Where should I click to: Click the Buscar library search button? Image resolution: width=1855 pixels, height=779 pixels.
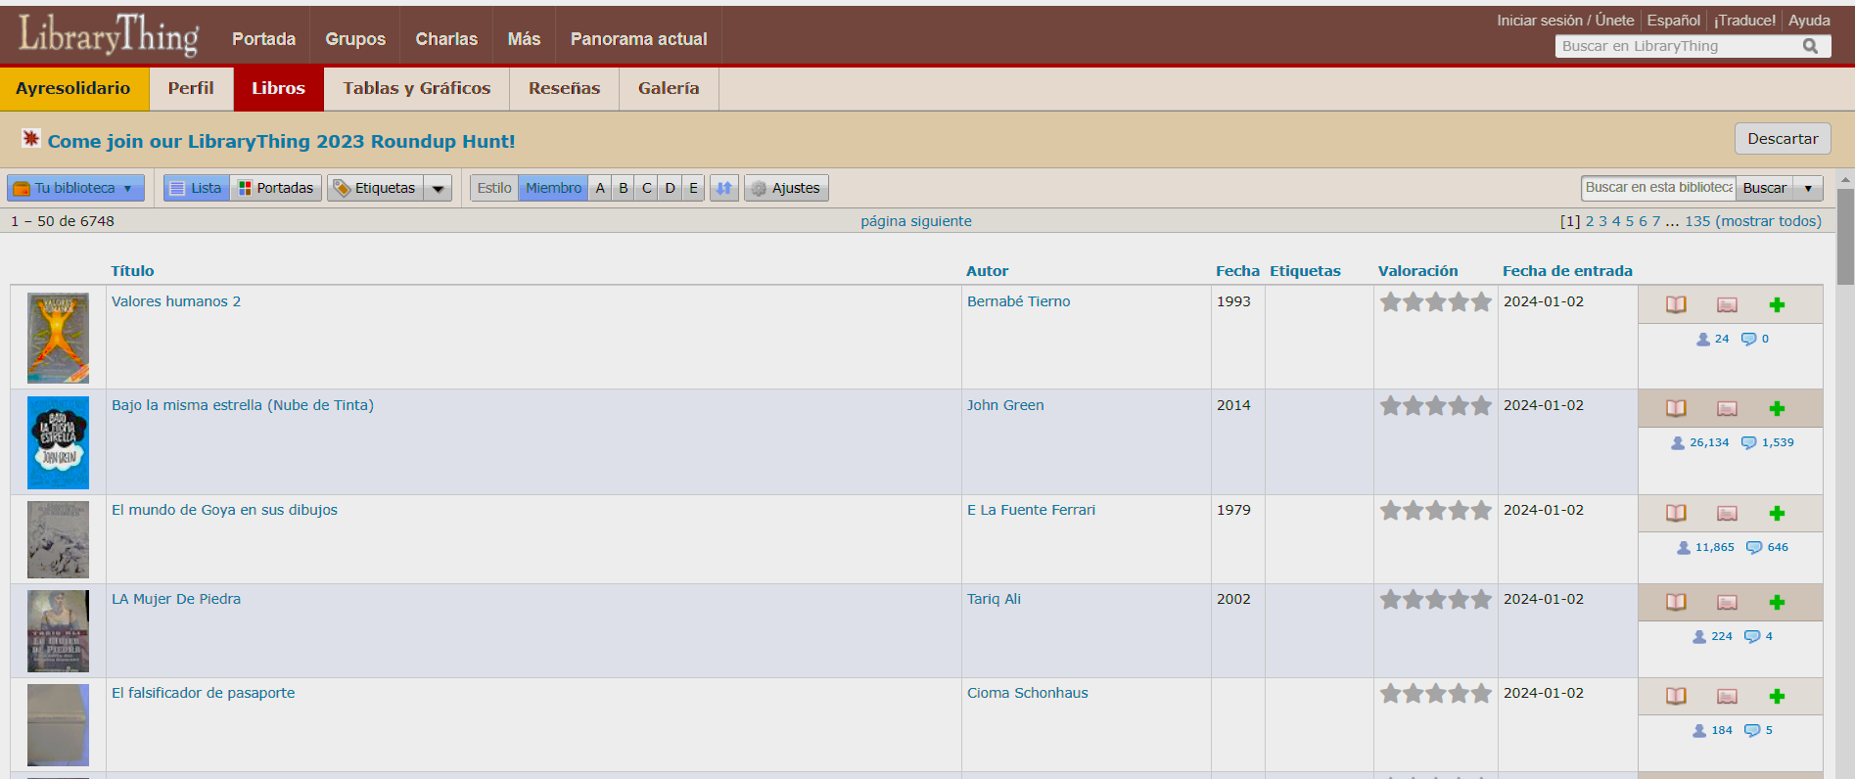[1764, 188]
